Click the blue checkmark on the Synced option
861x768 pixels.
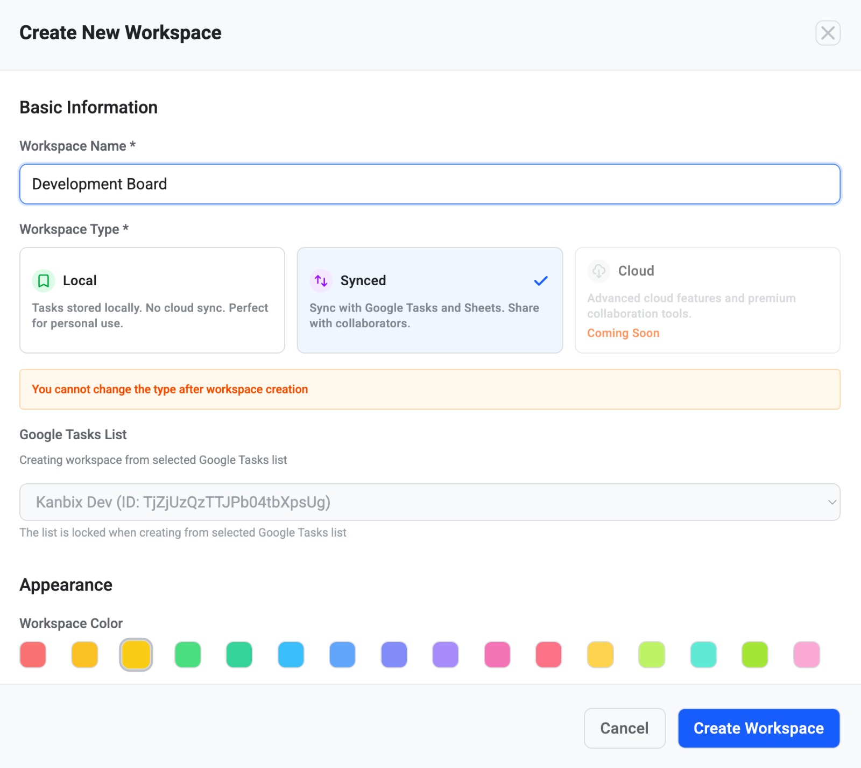(541, 280)
